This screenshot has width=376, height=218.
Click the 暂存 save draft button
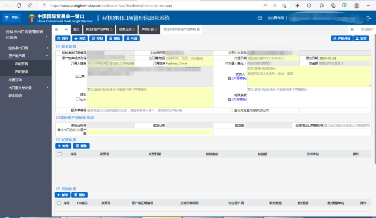(x=63, y=38)
